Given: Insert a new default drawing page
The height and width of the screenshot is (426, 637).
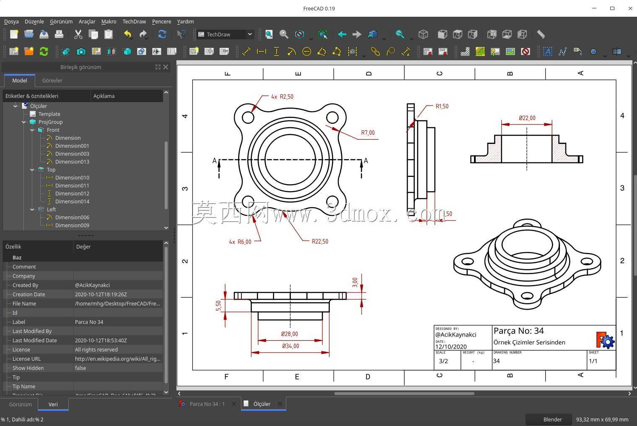Looking at the screenshot, I should click(14, 51).
